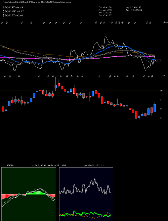168x221 pixels.
Task: Select the DOW ST: 44.19 label
Action: [x=14, y=7]
